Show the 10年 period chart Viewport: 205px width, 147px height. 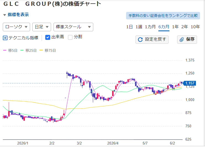coord(195,27)
